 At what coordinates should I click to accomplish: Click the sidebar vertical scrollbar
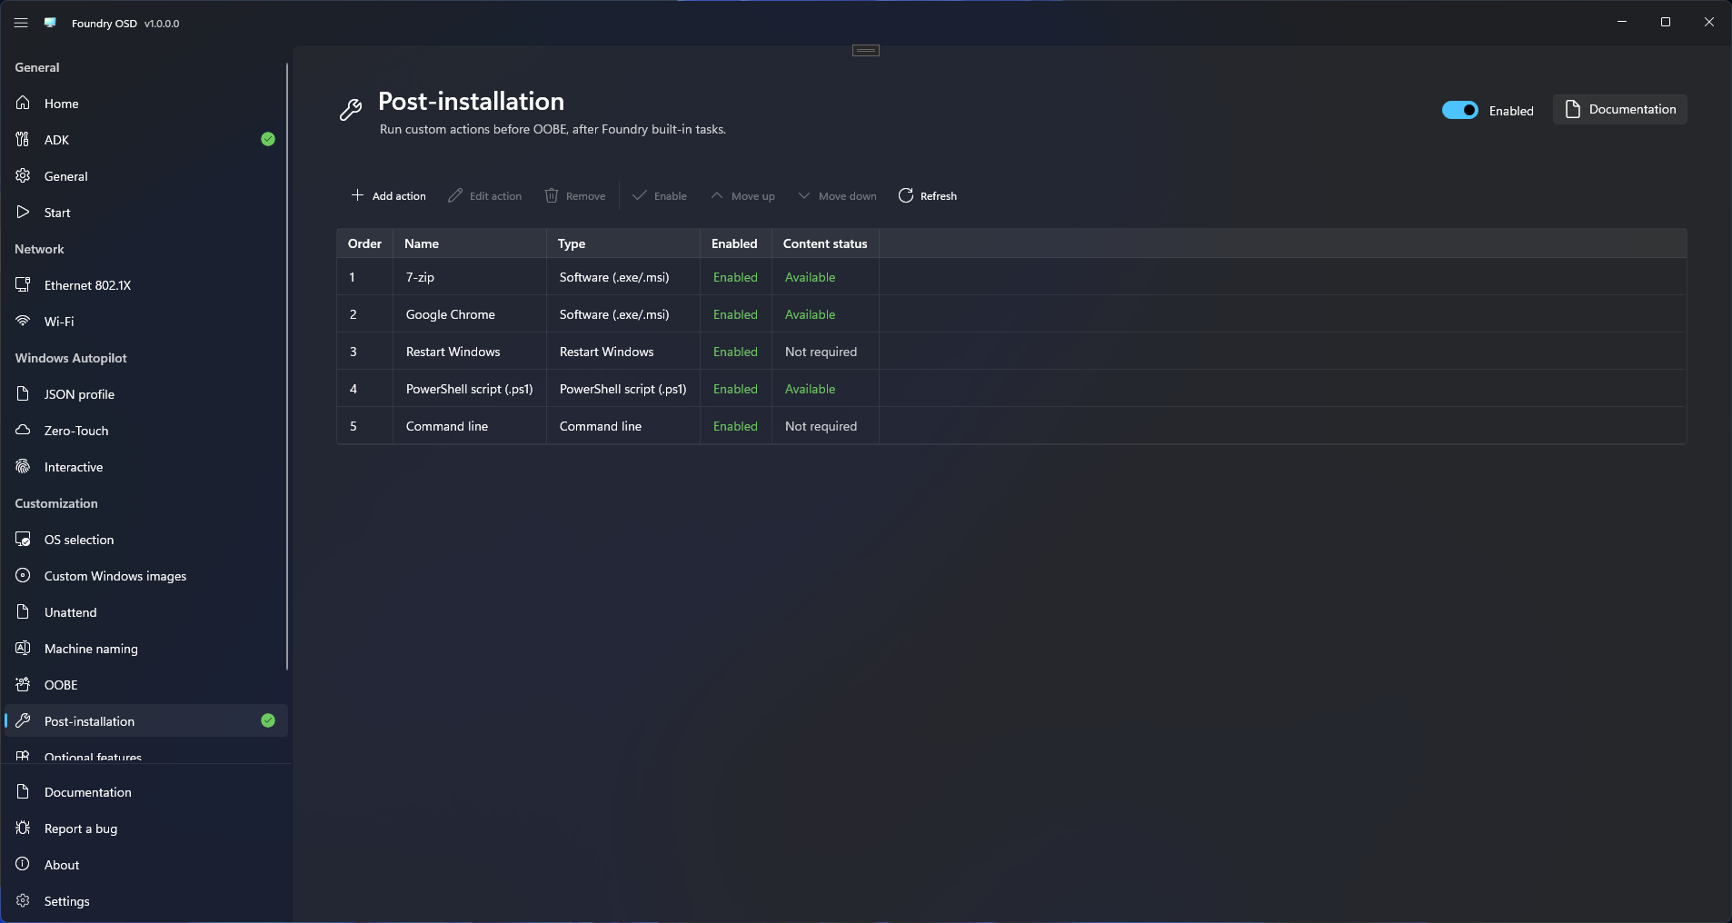287,366
